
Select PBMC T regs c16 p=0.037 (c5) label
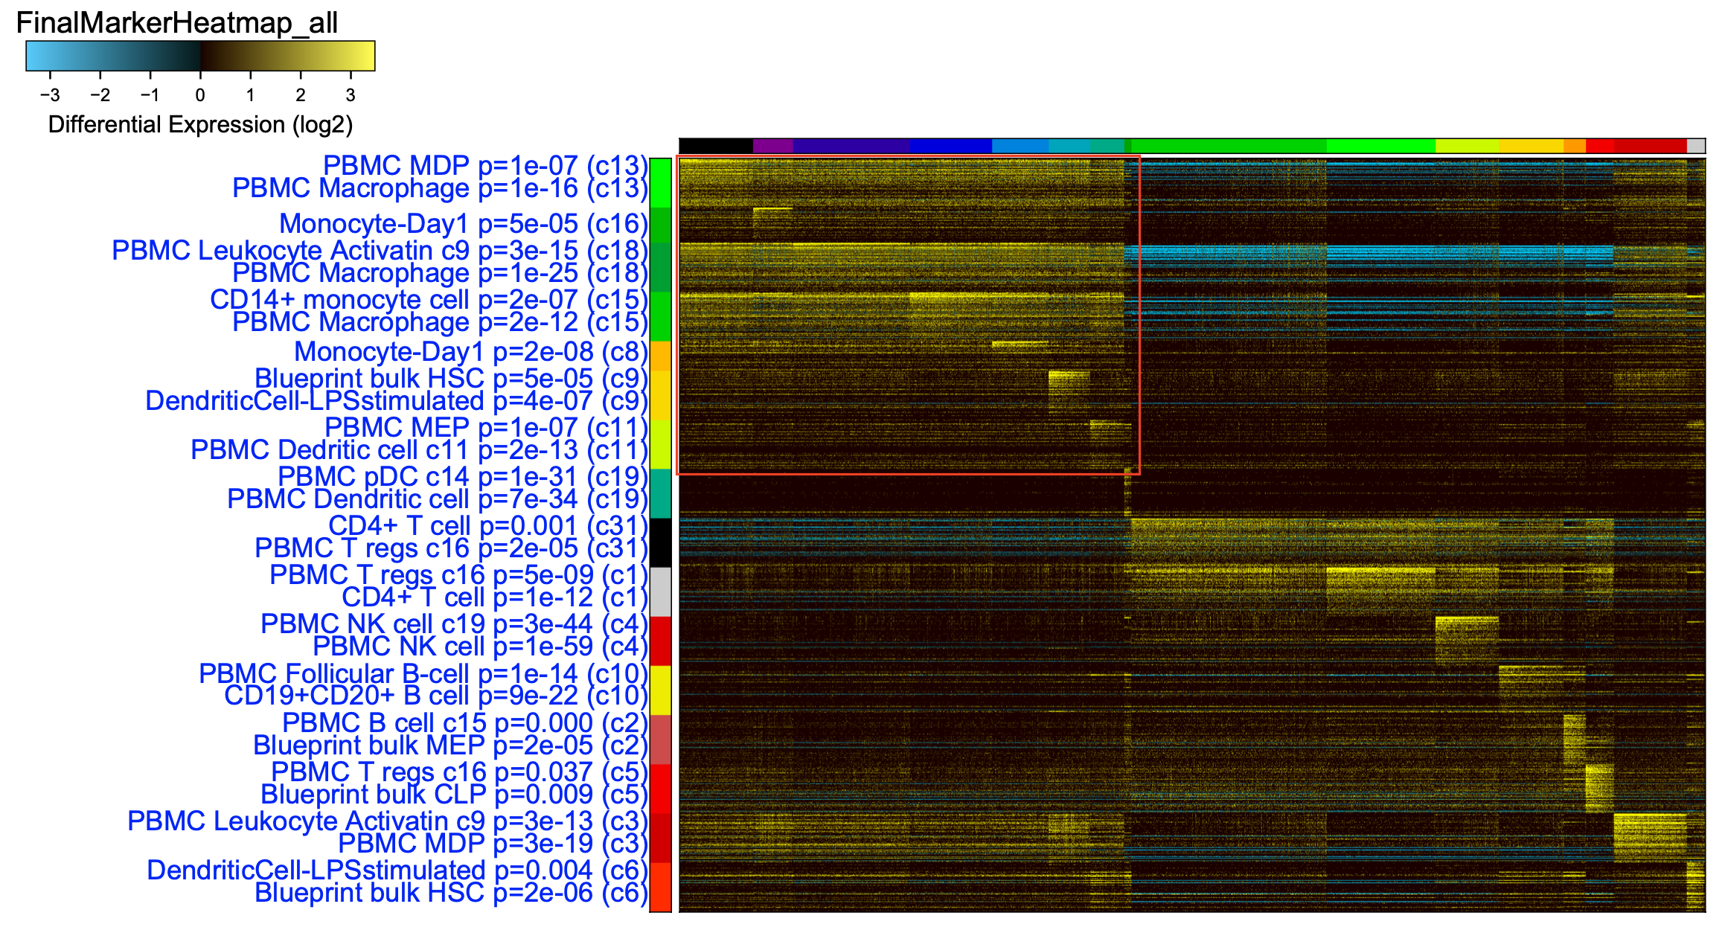point(459,771)
